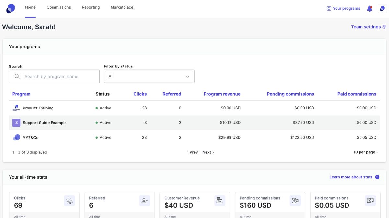The image size is (389, 218).
Task: Click the Clicks stat cursor icon
Action: point(69,200)
